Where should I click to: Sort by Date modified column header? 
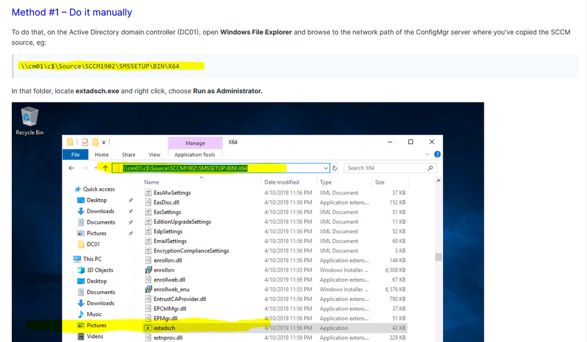pyautogui.click(x=282, y=182)
